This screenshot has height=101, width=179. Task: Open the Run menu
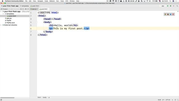tap(58, 1)
